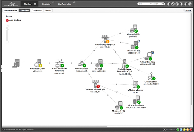Select VMware vCenter ny_vc node
Screen dimensions: 194x132
click(137, 85)
